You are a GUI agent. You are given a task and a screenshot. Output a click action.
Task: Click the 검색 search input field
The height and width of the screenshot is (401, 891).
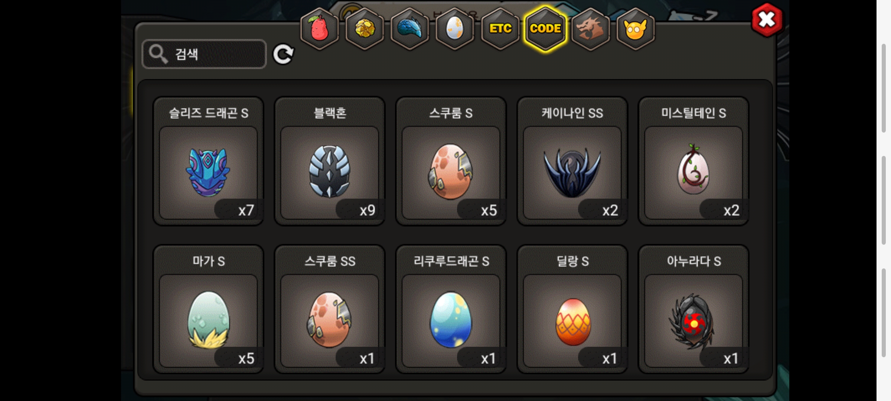click(204, 54)
